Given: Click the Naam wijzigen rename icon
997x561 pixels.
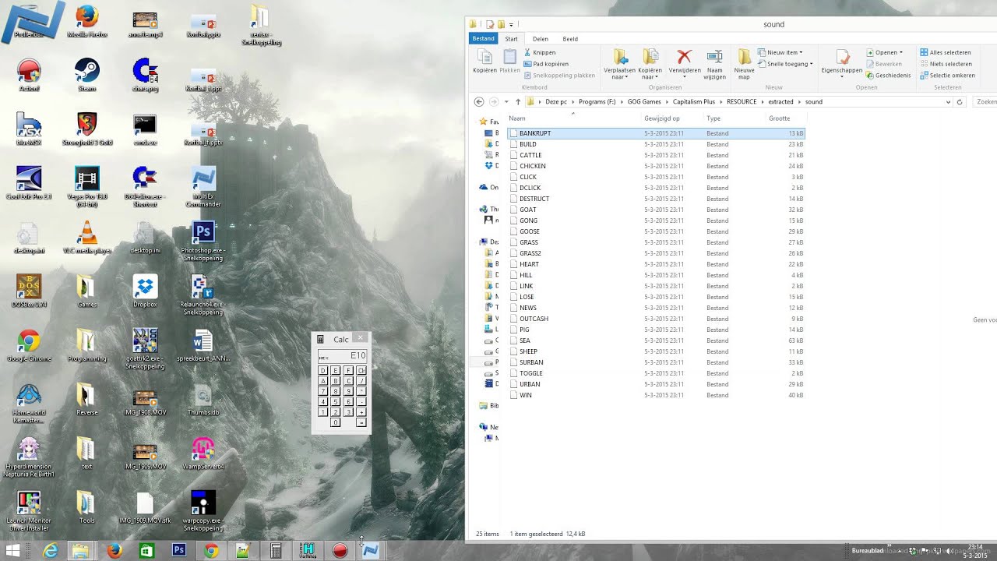Looking at the screenshot, I should [714, 57].
